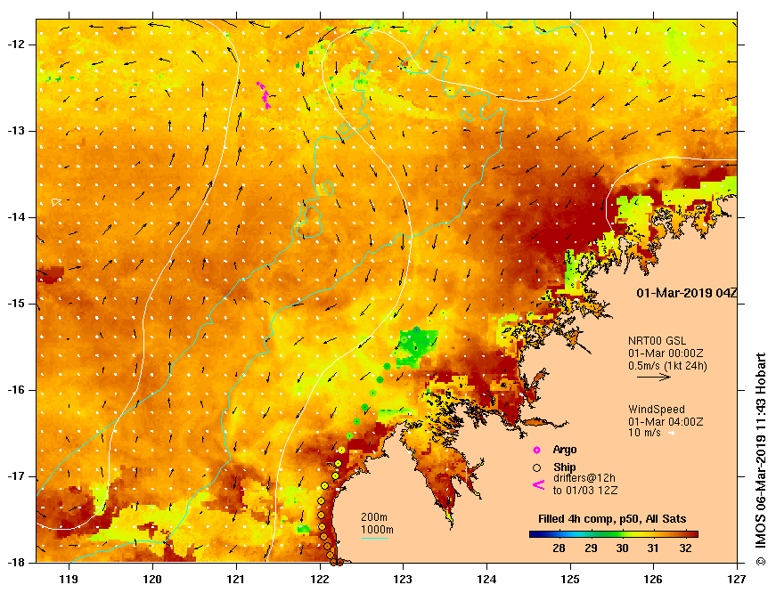Click the -18 latitude axis label
The image size is (776, 593).
pos(15,563)
